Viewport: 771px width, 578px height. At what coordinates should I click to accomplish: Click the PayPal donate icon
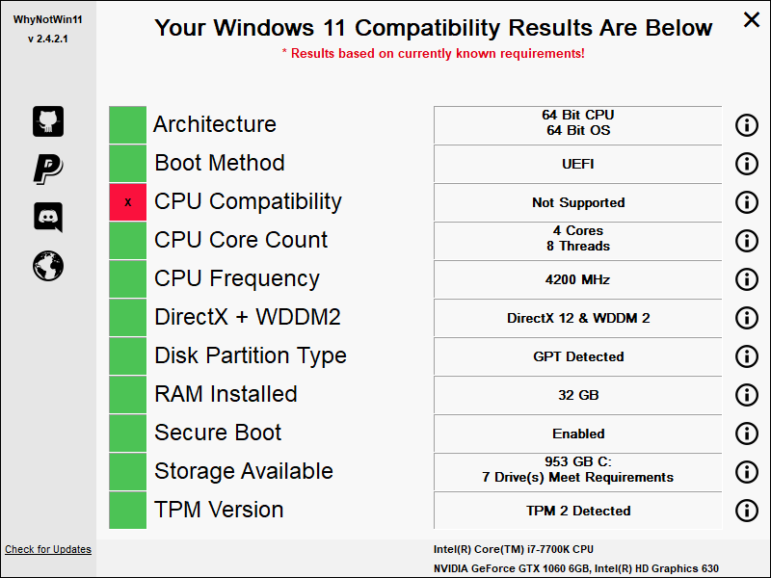click(x=48, y=170)
